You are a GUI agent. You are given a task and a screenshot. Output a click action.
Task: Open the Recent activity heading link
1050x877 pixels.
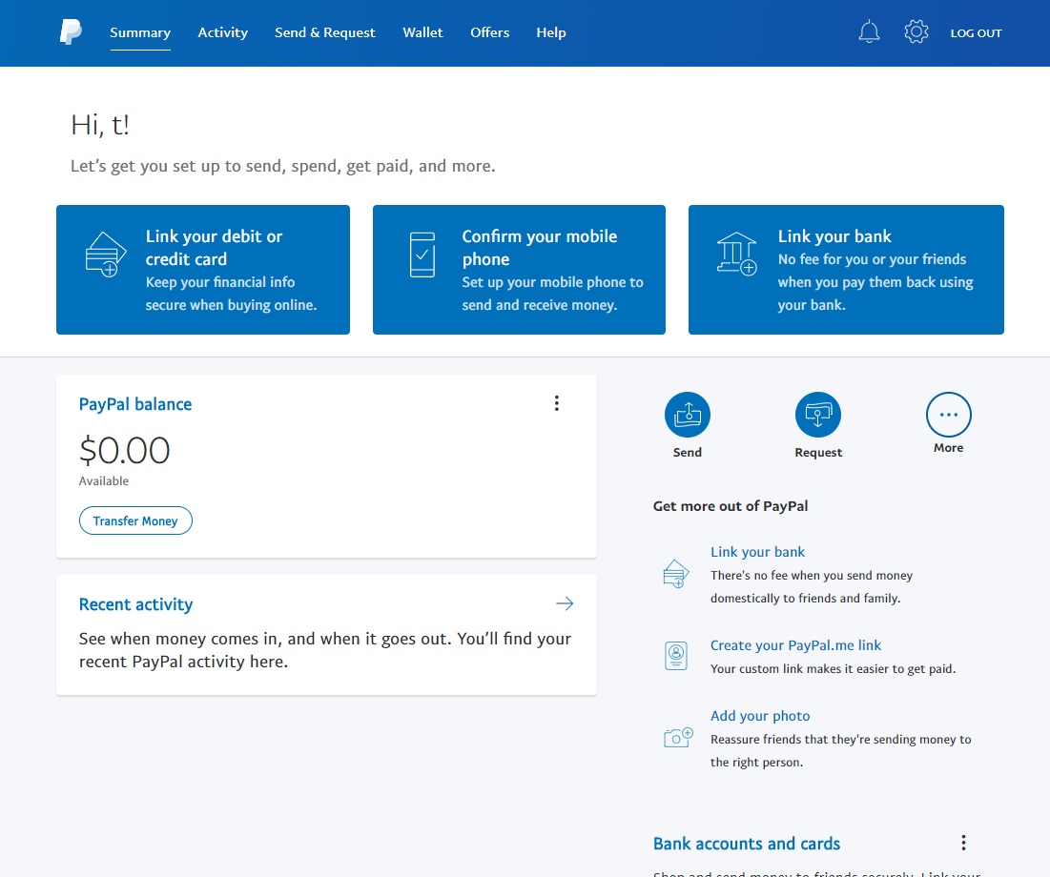click(136, 604)
